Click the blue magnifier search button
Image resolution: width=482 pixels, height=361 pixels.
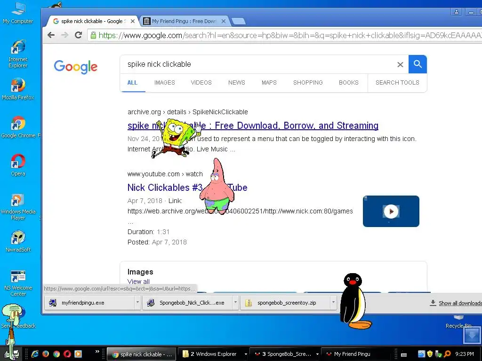pyautogui.click(x=418, y=64)
